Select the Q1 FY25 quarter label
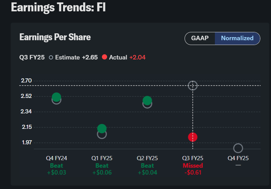 coord(102,158)
